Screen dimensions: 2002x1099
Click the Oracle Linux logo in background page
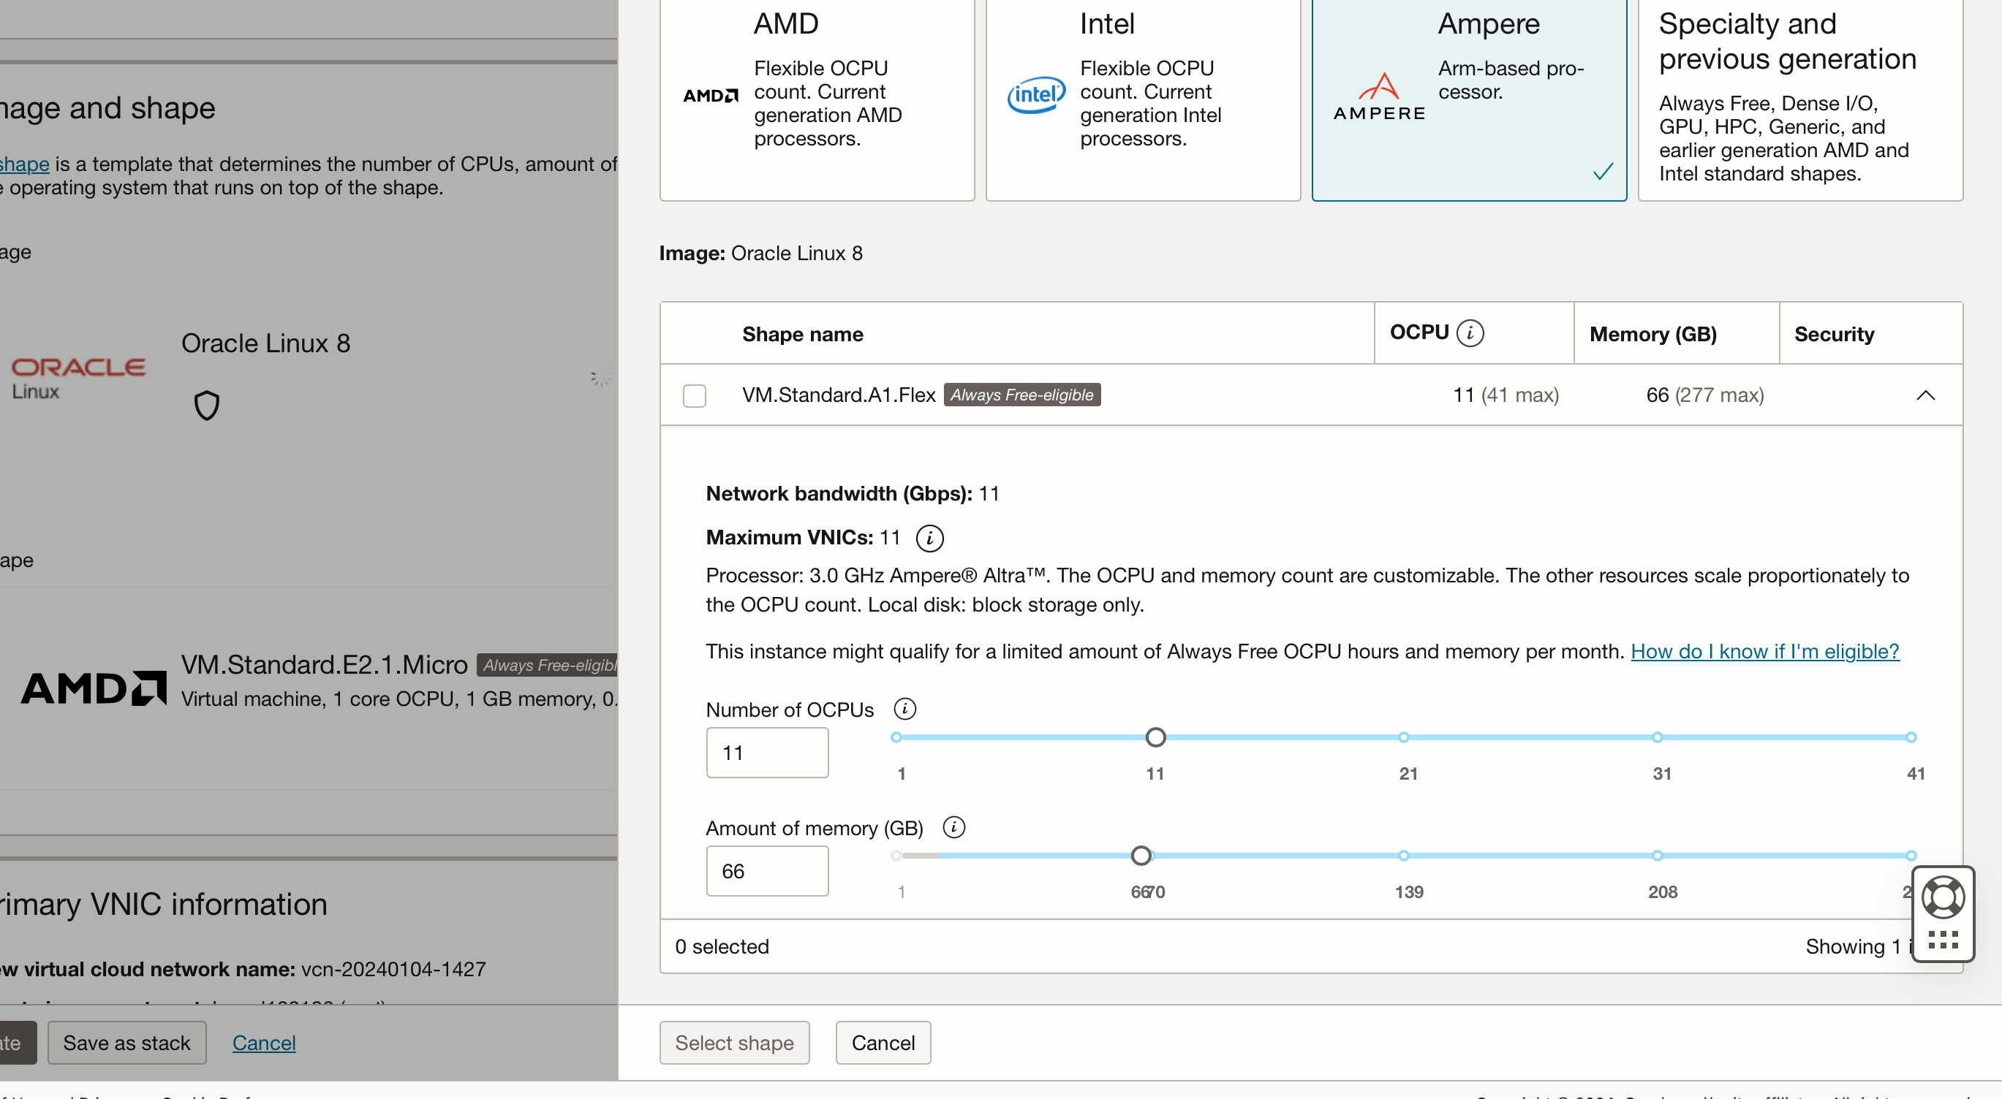point(78,379)
